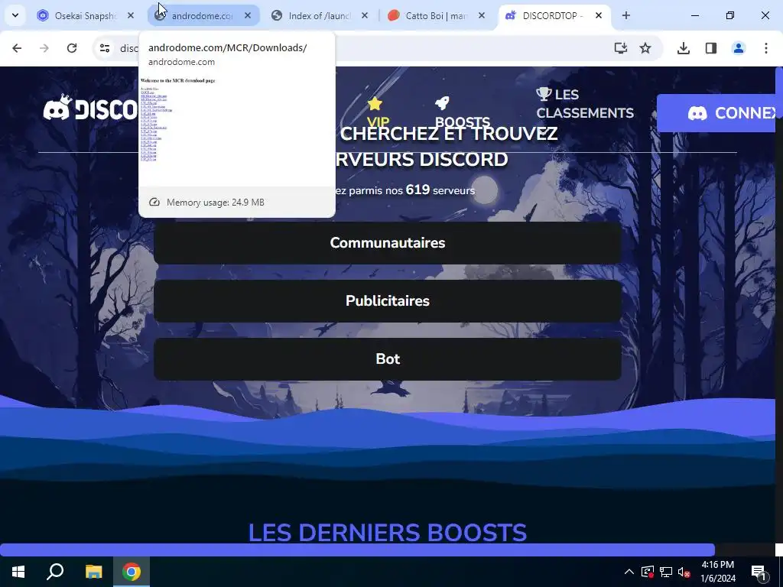Close the androdome.com tab
Image resolution: width=783 pixels, height=587 pixels.
click(x=248, y=16)
